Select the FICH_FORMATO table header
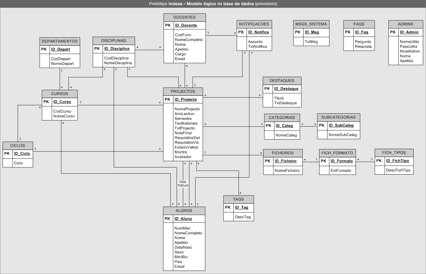 point(337,153)
